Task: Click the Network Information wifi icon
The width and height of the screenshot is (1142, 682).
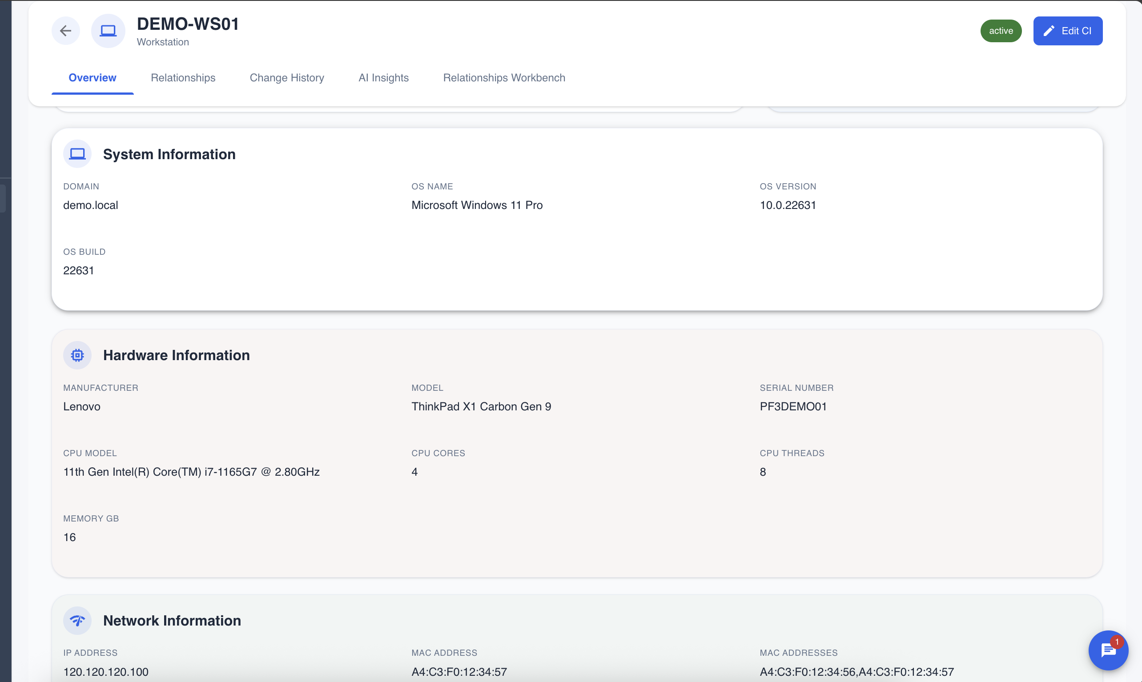Action: [x=77, y=620]
